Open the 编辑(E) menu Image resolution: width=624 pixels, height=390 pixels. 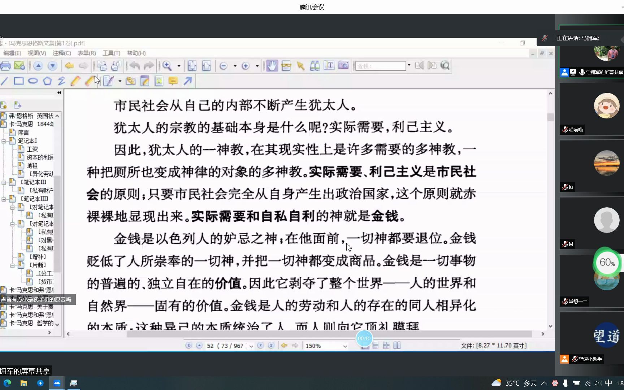coord(12,53)
